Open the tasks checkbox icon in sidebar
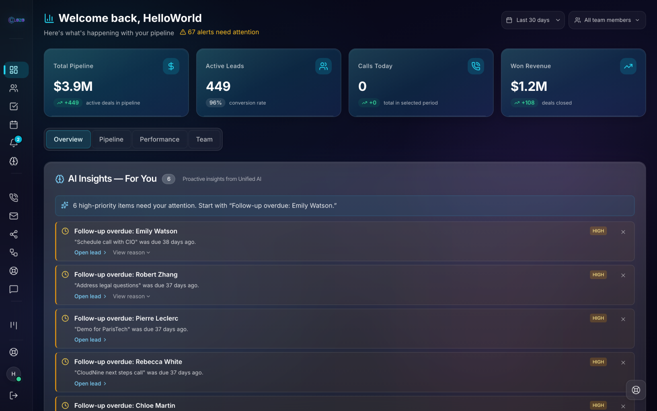This screenshot has width=657, height=411. point(14,106)
